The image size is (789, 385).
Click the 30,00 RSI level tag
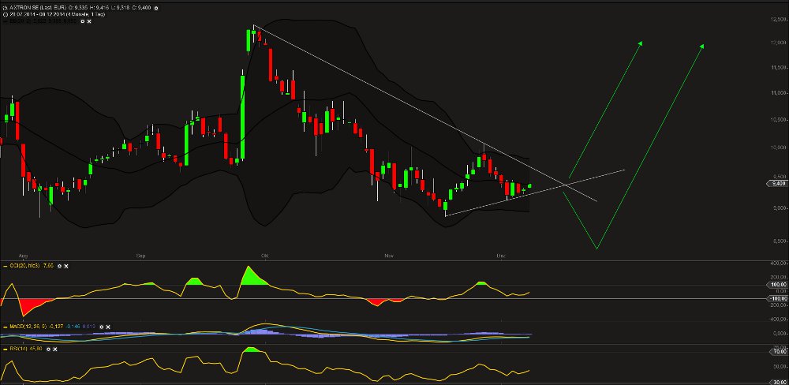pos(779,382)
